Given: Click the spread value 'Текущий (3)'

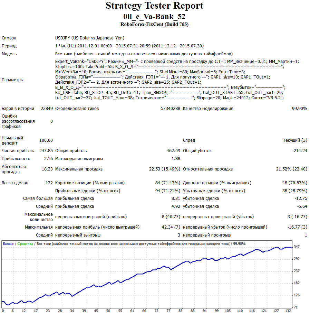Looking at the screenshot, I should click(x=295, y=140).
